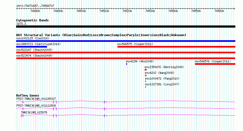Click the 74500k ruler tick label
This screenshot has height=131, width=243.
(81, 11)
